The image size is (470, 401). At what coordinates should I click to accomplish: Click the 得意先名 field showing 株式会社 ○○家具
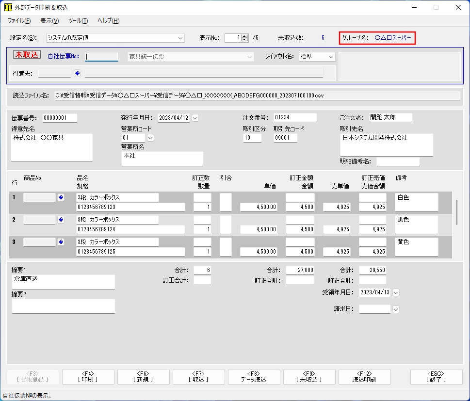coord(52,147)
